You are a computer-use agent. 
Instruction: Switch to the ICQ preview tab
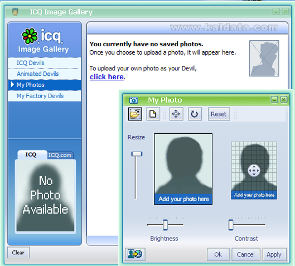click(x=32, y=154)
